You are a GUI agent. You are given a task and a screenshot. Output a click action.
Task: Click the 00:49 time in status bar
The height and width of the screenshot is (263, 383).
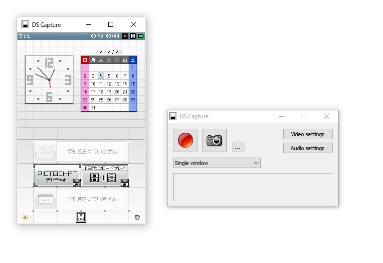pos(97,36)
